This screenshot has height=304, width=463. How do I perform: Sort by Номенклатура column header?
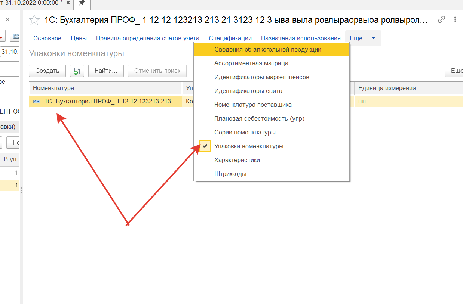click(x=105, y=88)
